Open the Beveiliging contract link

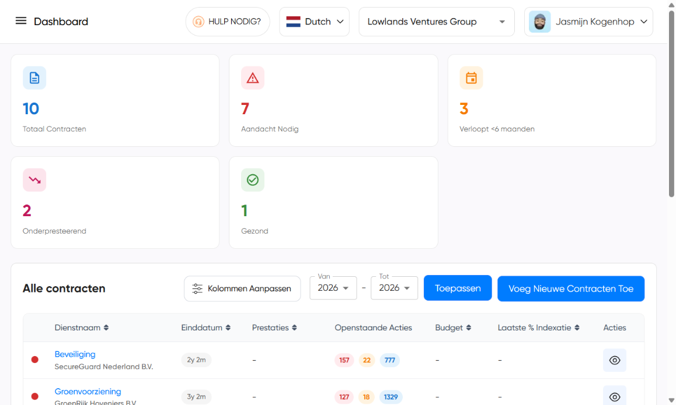(75, 354)
